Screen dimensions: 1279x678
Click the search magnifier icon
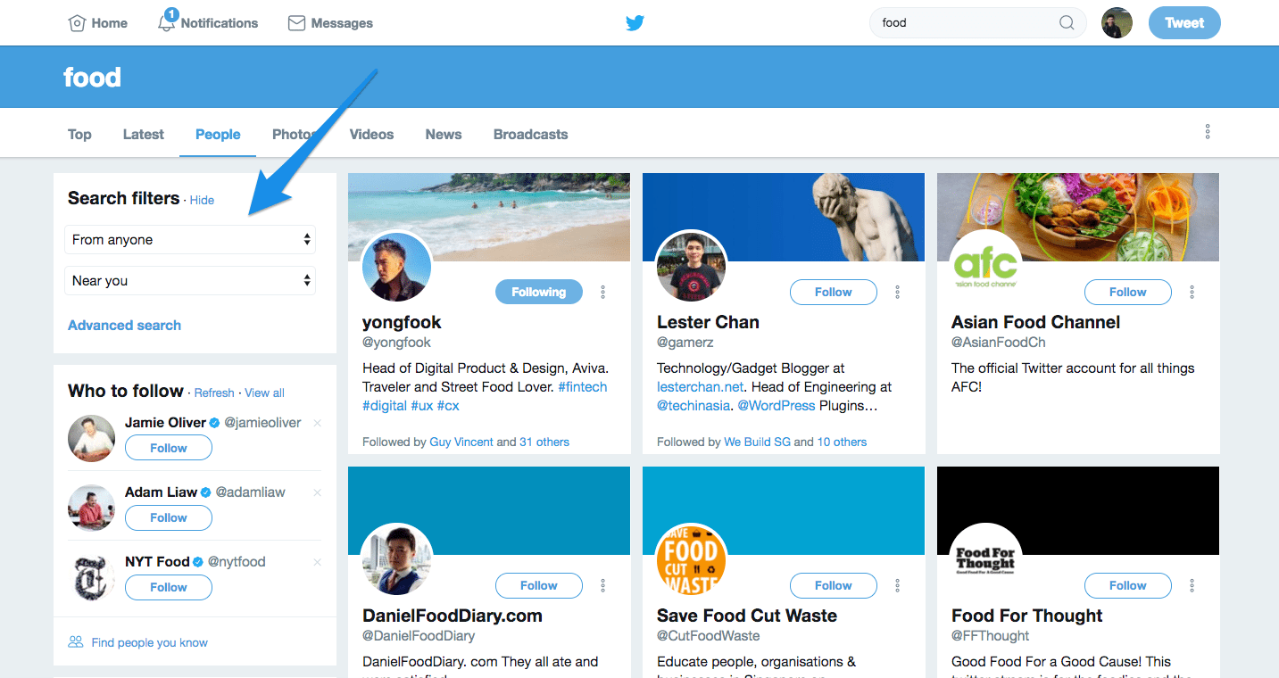1067,23
